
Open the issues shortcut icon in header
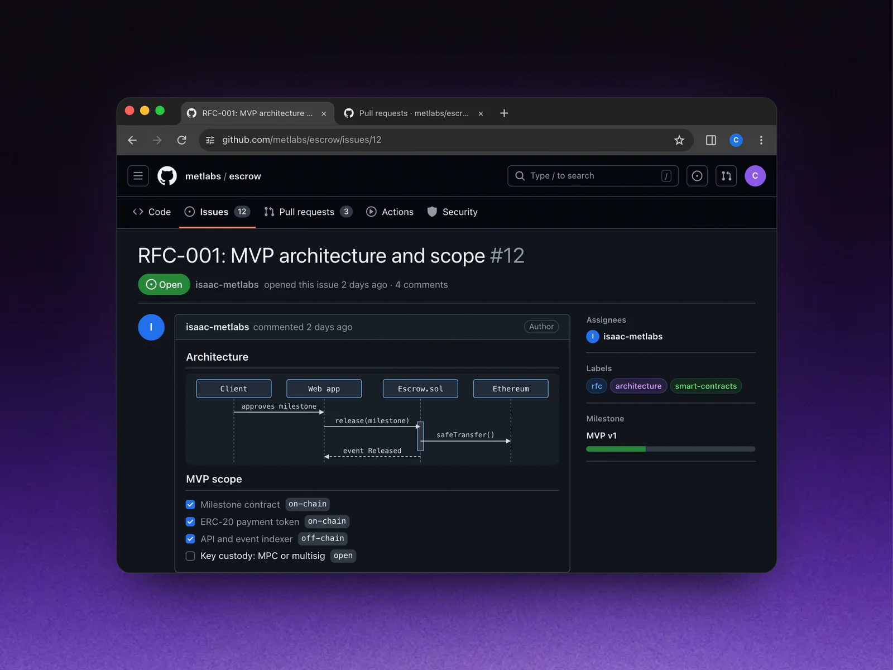697,176
